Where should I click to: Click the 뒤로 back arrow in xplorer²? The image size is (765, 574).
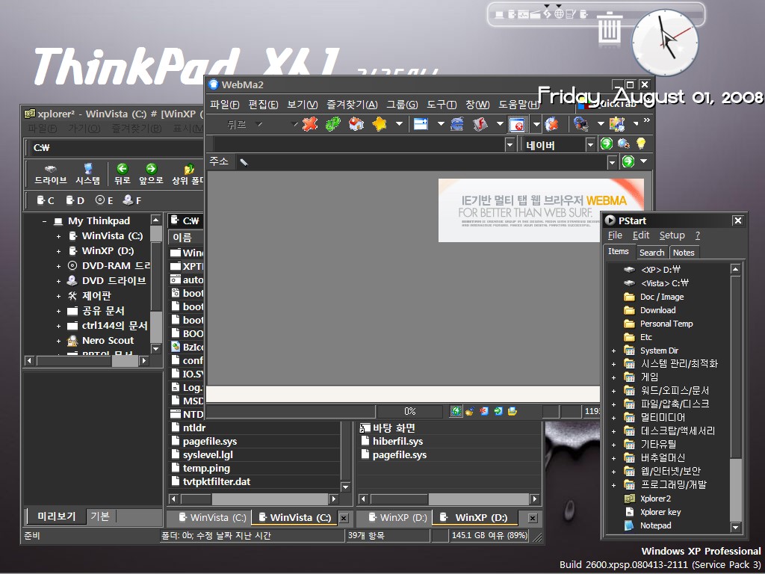pos(122,174)
